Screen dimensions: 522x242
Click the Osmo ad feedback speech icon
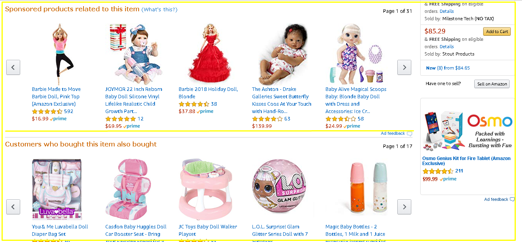pos(512,199)
